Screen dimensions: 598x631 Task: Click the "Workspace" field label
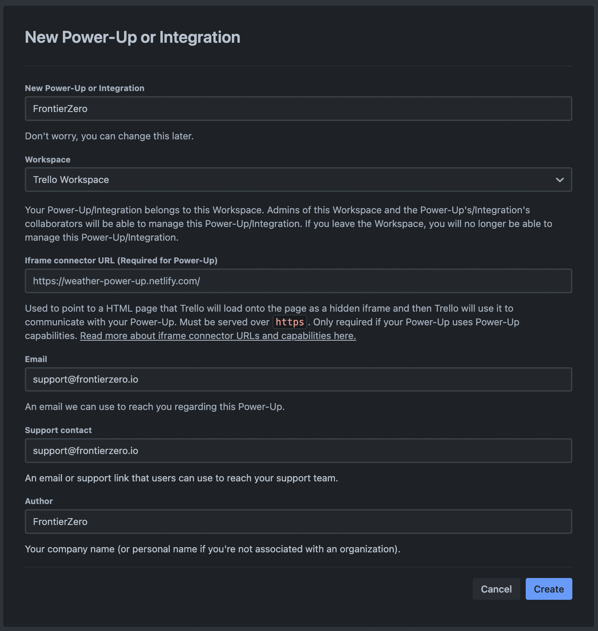(47, 159)
